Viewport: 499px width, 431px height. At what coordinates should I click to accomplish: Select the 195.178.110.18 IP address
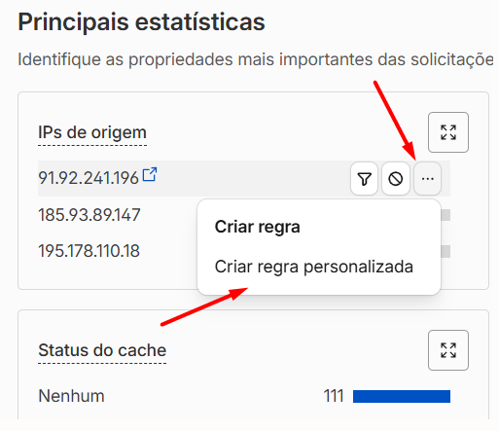(x=89, y=251)
